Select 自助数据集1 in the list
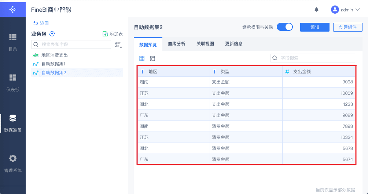 point(54,64)
